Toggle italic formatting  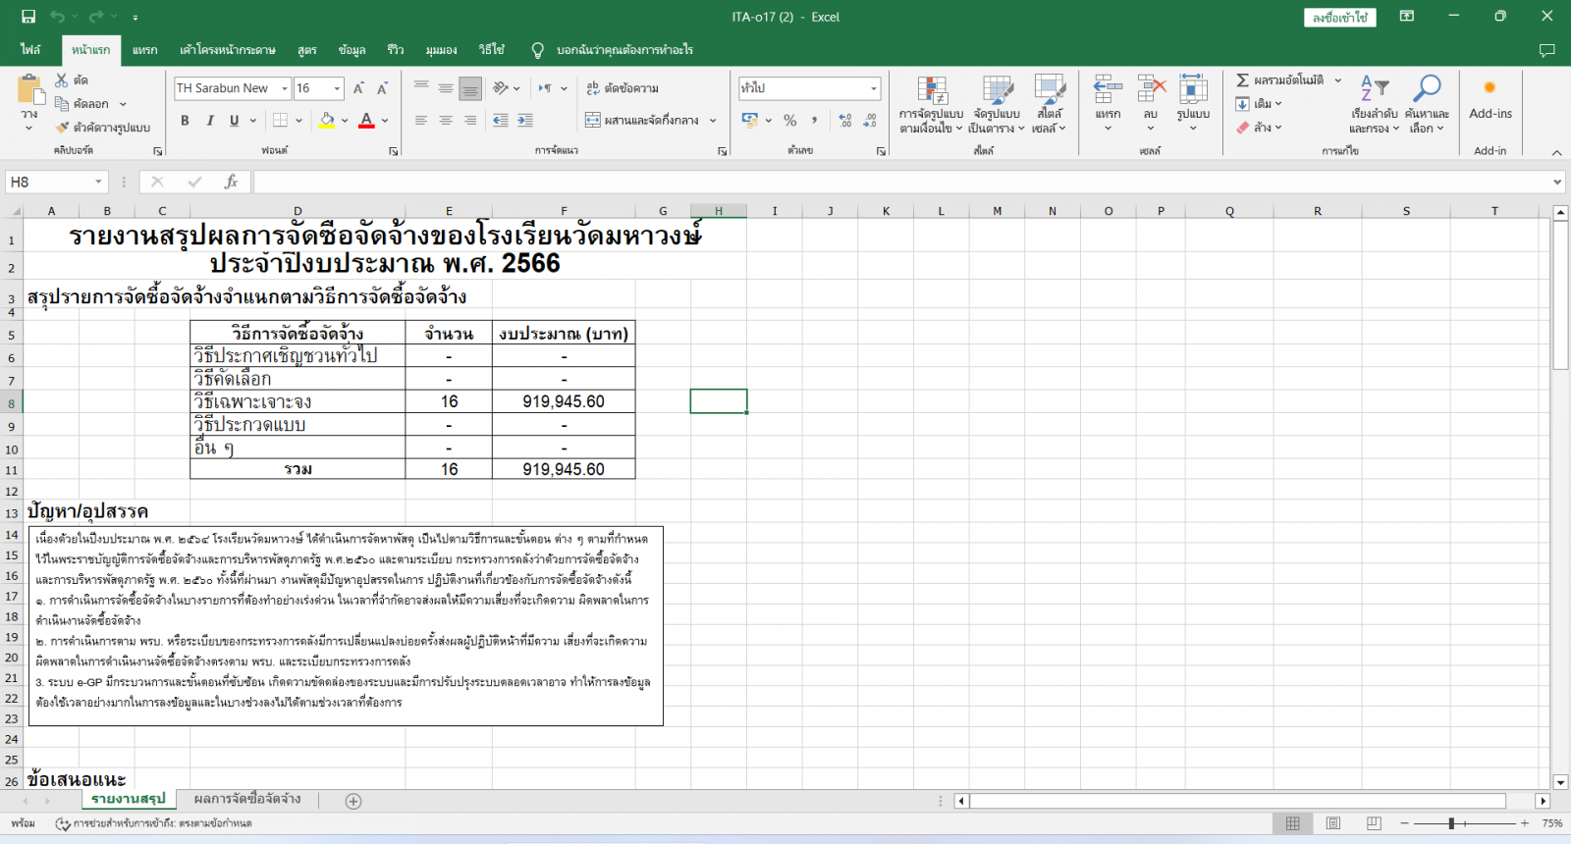(x=209, y=120)
